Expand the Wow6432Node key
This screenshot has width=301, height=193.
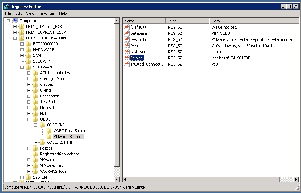[29, 171]
